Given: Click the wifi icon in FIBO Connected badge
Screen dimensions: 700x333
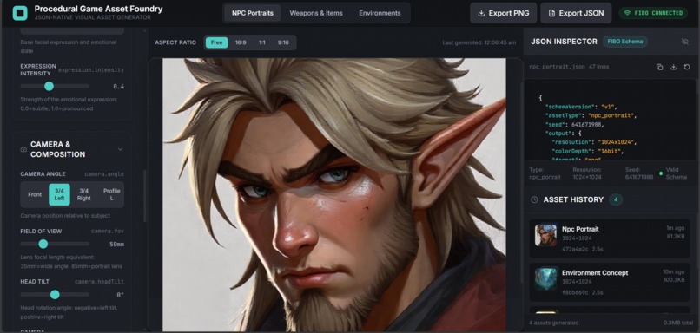Looking at the screenshot, I should (627, 13).
